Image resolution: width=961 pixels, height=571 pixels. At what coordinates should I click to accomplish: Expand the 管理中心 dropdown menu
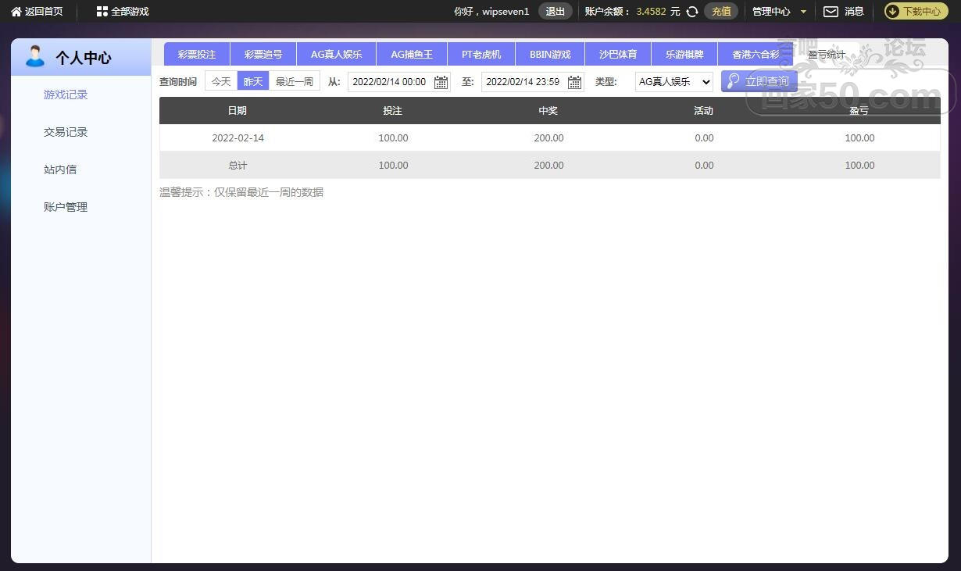tap(802, 12)
